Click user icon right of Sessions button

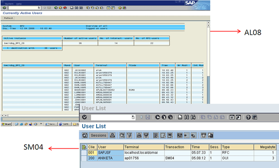click(x=112, y=135)
